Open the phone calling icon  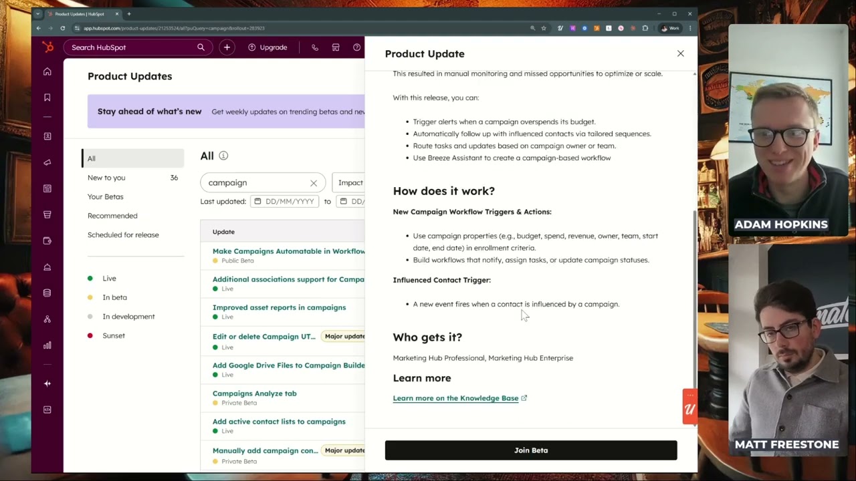click(x=315, y=47)
